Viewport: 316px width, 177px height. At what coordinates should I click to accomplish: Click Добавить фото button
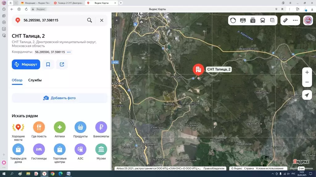click(60, 98)
